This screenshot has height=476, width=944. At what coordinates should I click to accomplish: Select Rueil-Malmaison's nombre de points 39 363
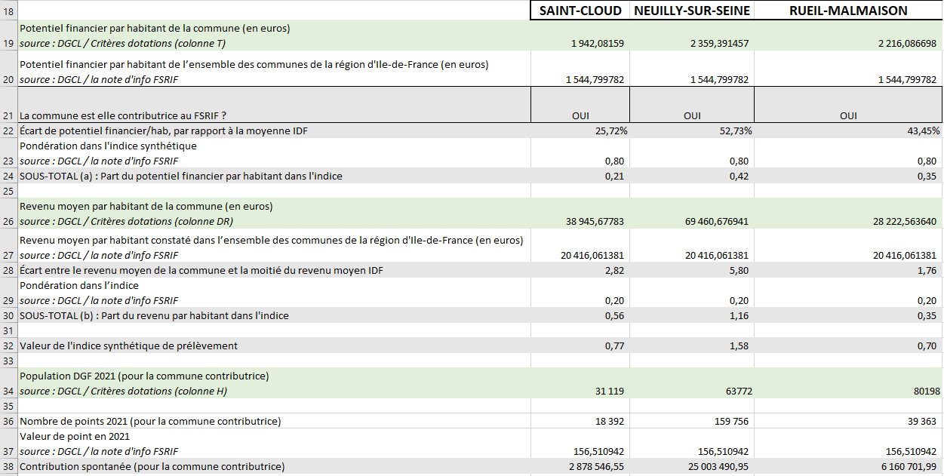click(848, 421)
